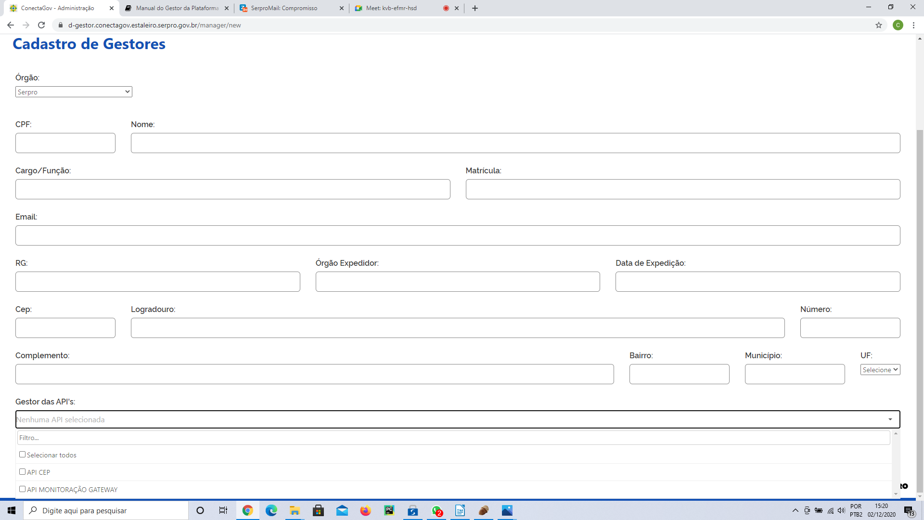The image size is (924, 520).
Task: Open Microsoft Edge from the taskbar
Action: coord(271,510)
